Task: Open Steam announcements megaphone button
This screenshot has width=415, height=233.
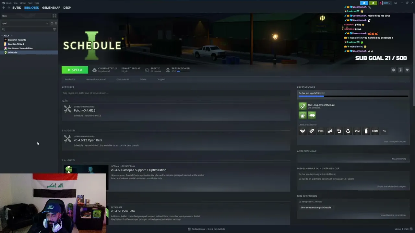Action: [x=364, y=3]
